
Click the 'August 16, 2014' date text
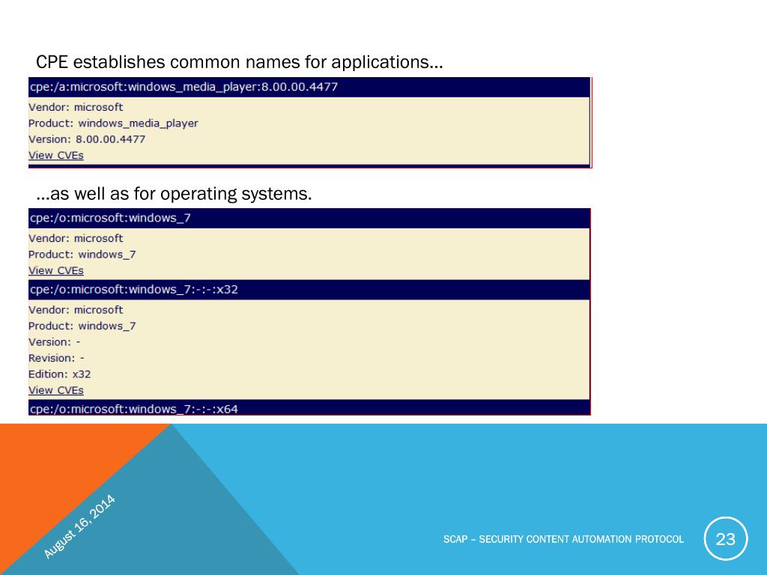point(79,526)
